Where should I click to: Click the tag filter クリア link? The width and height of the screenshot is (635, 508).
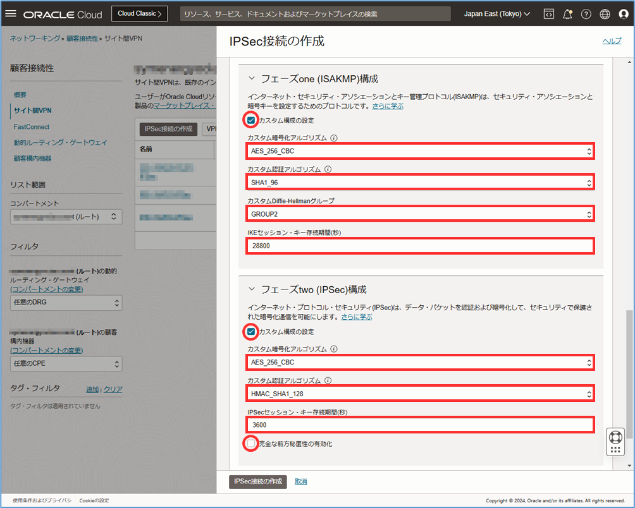113,389
